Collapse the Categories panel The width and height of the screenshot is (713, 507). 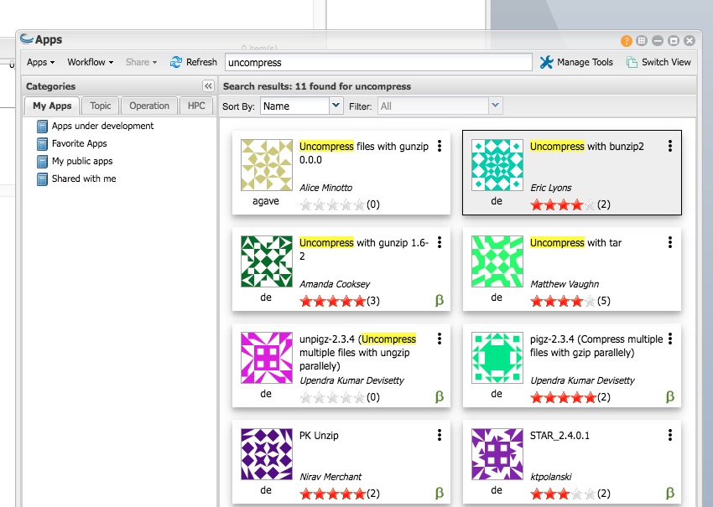tap(208, 85)
